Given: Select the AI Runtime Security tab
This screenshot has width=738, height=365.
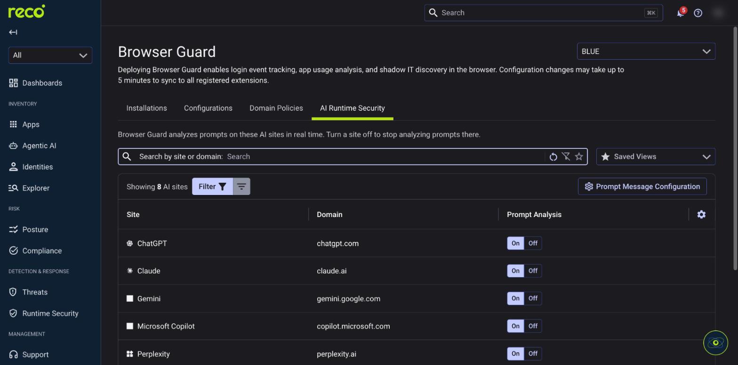Looking at the screenshot, I should tap(353, 108).
